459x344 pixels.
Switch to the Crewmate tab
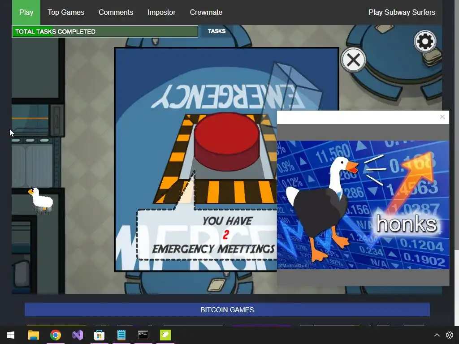point(206,12)
